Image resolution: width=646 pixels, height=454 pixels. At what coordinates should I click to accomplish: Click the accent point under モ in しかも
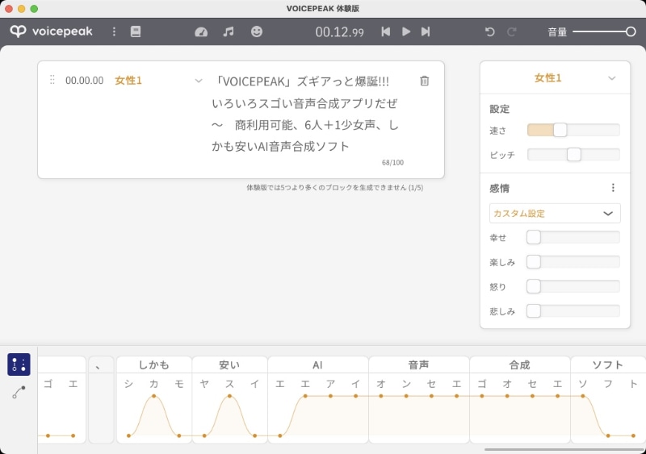click(x=178, y=435)
